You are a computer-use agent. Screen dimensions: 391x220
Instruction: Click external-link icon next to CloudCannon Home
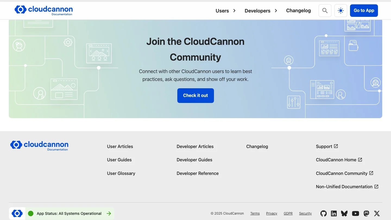[360, 160]
